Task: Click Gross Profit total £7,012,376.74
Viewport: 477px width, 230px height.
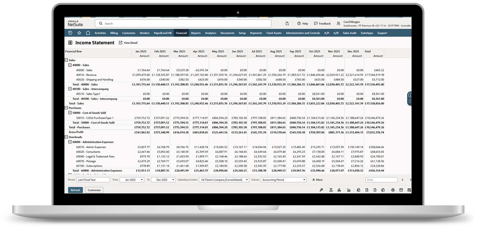Action: pyautogui.click(x=375, y=132)
